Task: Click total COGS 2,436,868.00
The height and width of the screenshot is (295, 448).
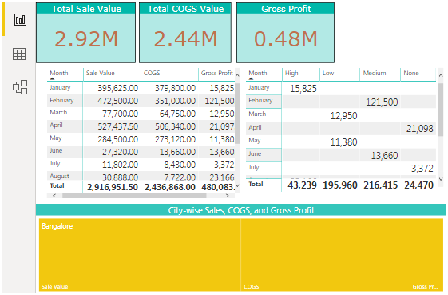Action: click(170, 187)
